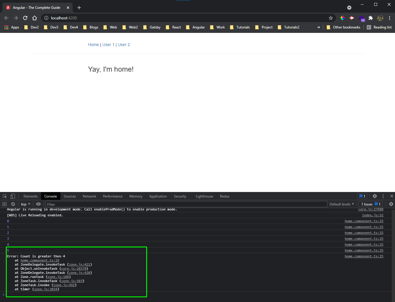Open the red arrow extension icon
The width and height of the screenshot is (395, 302).
352,18
